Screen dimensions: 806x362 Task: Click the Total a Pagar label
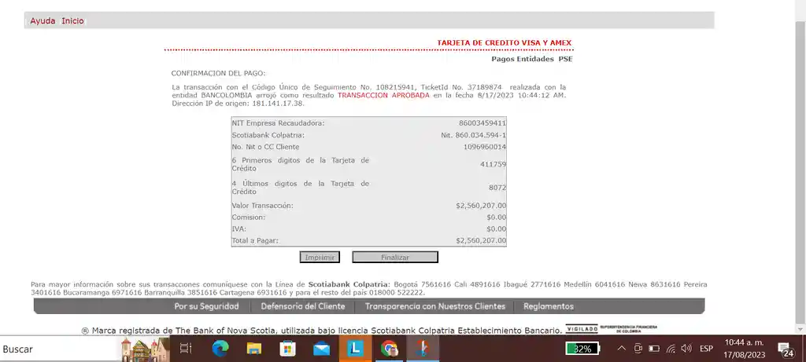pyautogui.click(x=256, y=240)
